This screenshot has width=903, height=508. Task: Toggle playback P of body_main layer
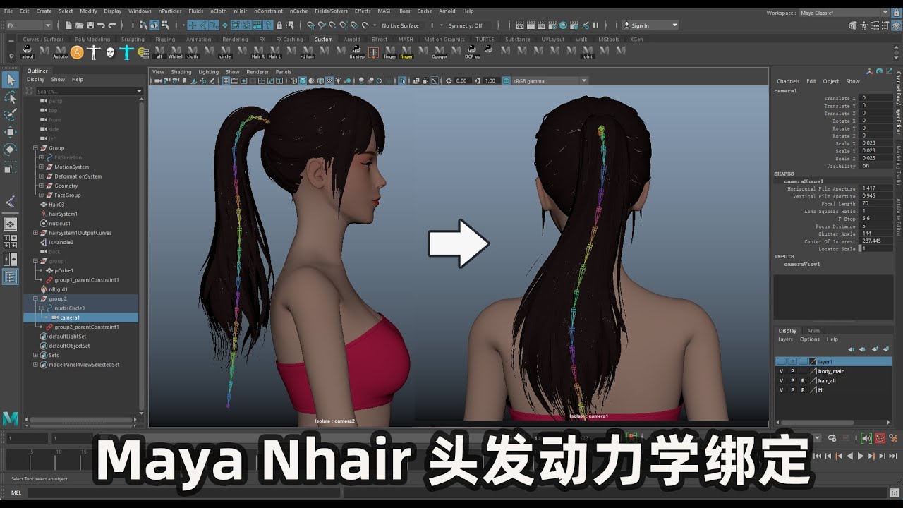tap(792, 371)
